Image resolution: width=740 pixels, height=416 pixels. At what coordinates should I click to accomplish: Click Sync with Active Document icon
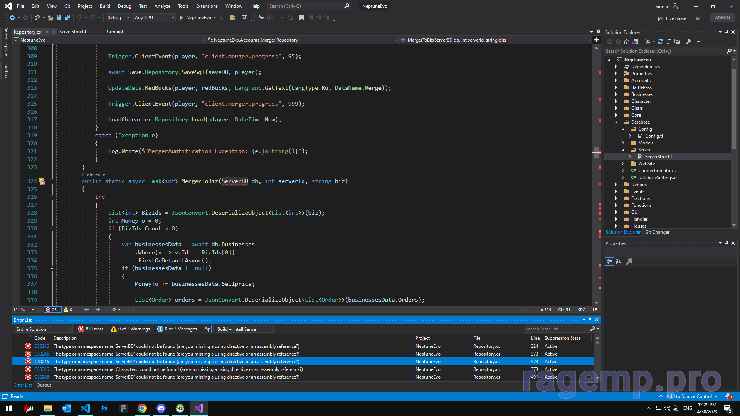660,42
